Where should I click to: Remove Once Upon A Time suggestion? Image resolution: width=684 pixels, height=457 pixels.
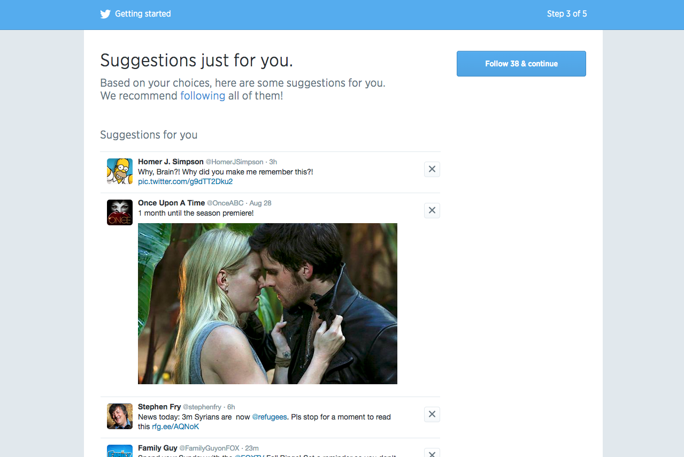click(432, 210)
